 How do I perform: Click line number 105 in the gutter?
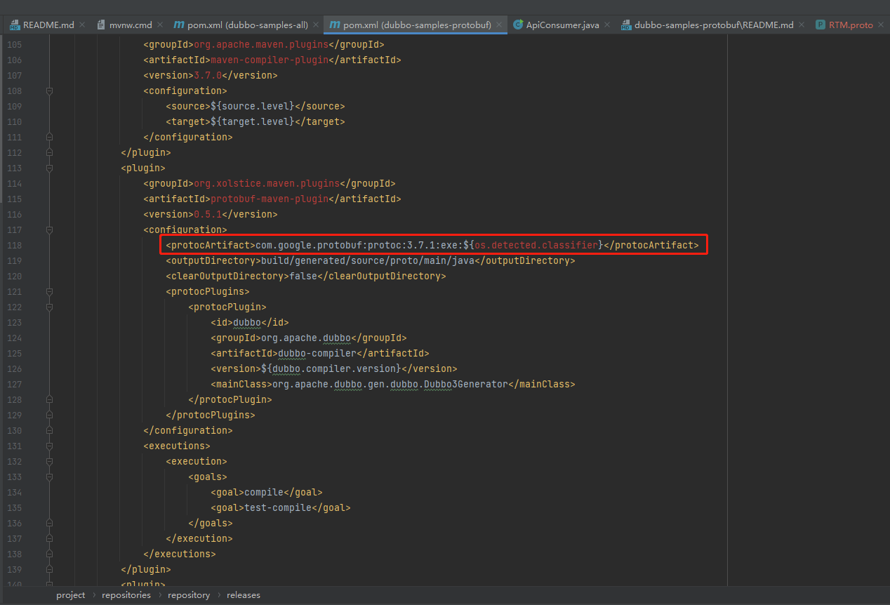click(x=15, y=44)
